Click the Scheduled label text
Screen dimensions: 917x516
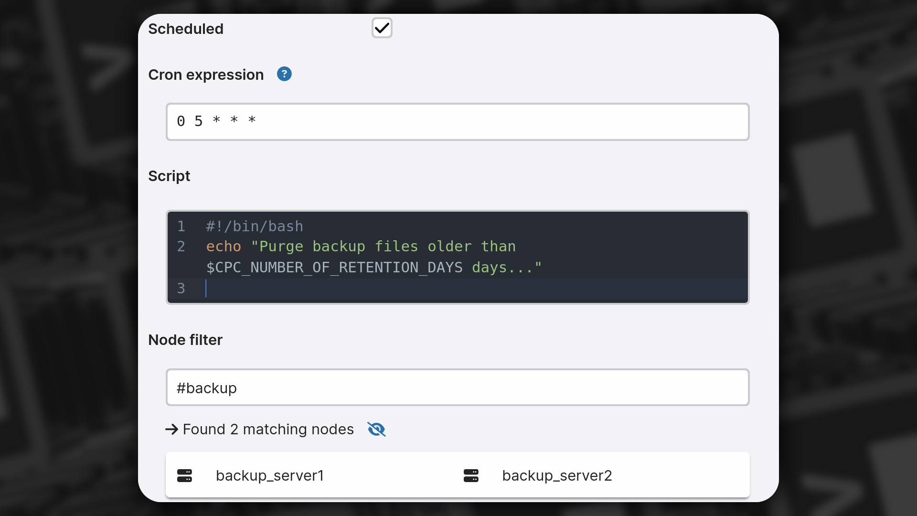pyautogui.click(x=186, y=29)
